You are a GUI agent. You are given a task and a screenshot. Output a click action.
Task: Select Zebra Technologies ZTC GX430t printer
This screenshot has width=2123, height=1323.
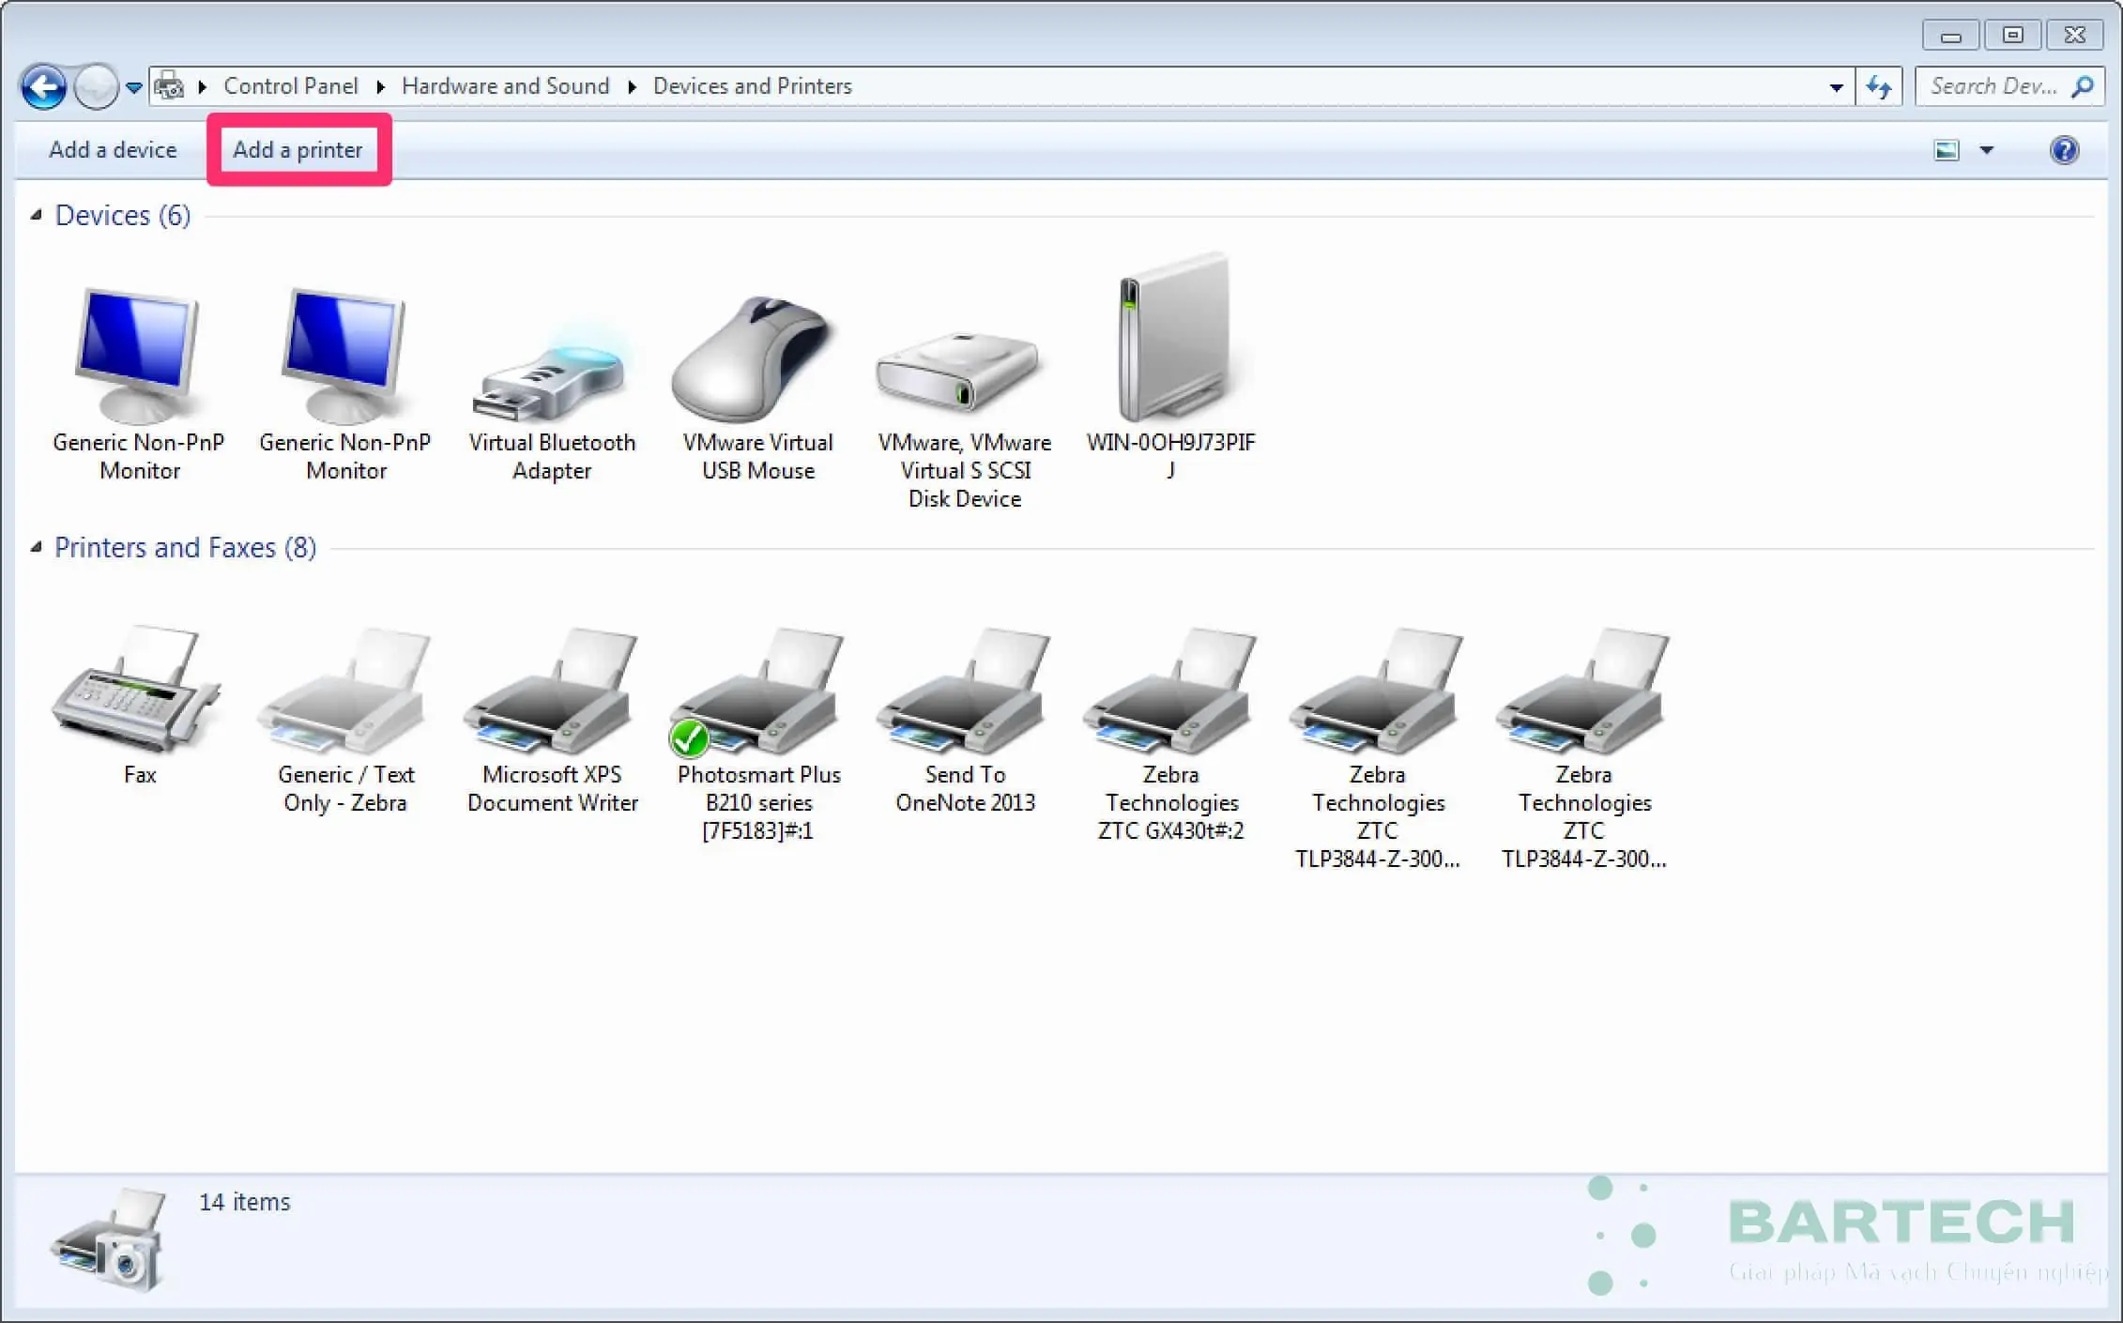(x=1170, y=696)
